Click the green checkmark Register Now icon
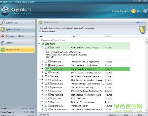Image resolution: width=148 pixels, height=116 pixels. click(3, 49)
